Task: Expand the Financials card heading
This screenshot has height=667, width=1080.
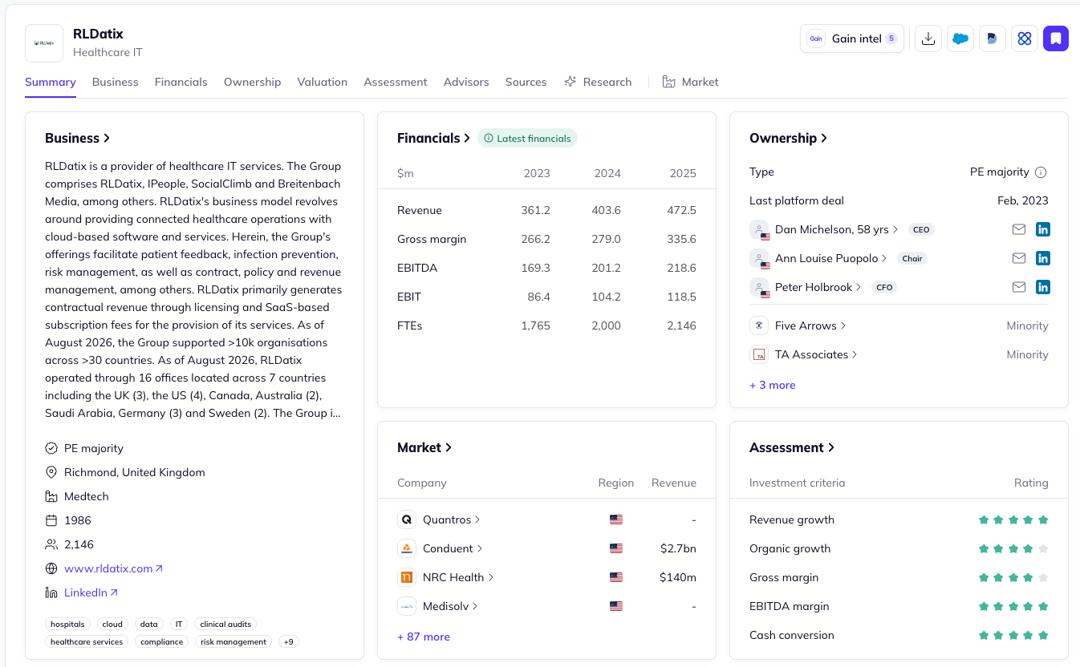Action: pyautogui.click(x=433, y=138)
